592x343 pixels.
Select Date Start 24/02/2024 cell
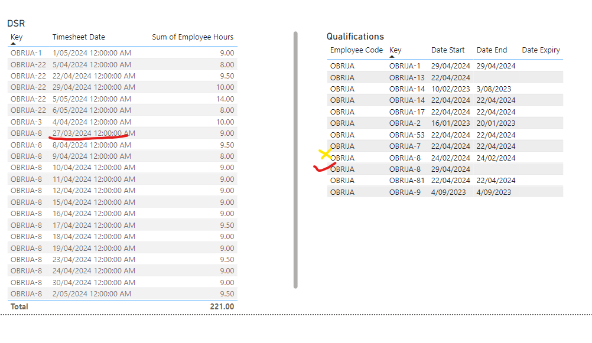tap(450, 158)
